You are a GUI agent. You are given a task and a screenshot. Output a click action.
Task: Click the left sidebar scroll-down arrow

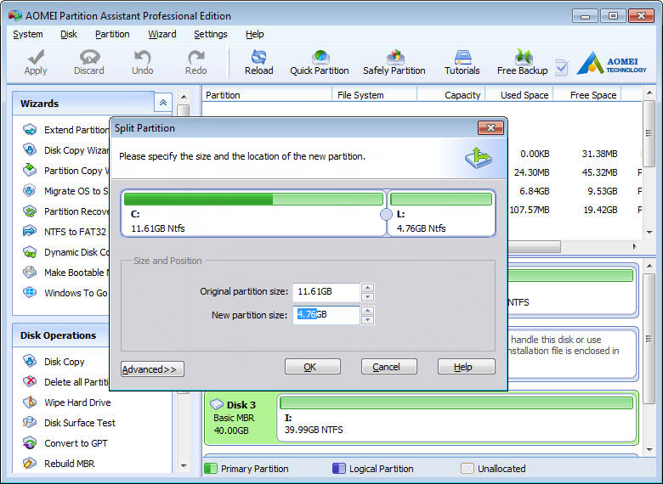184,466
